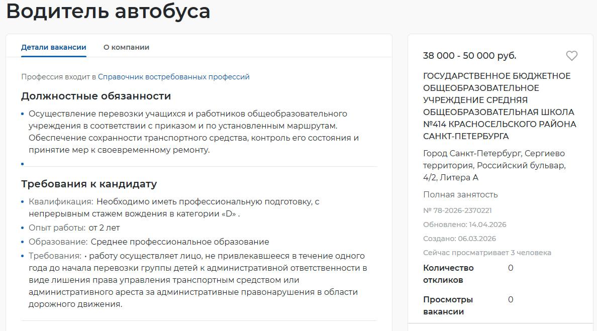Click vacancy number № 78-2026-2370221
This screenshot has width=597, height=331.
[457, 210]
